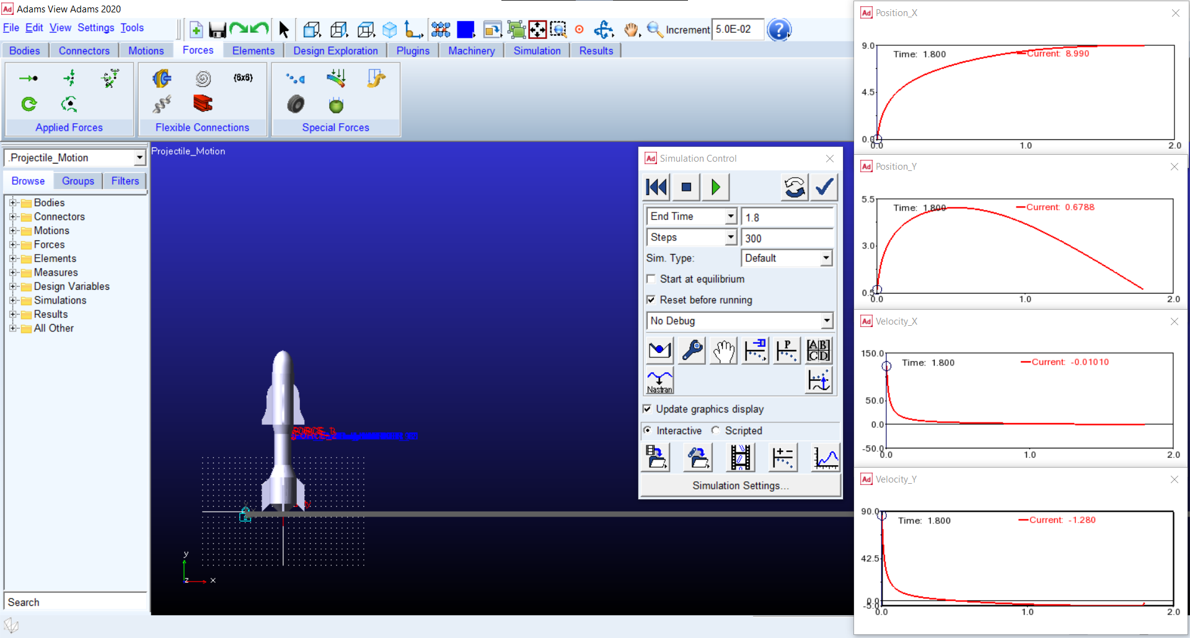This screenshot has width=1190, height=638.
Task: Click the Simulation Settings... button
Action: [x=740, y=486]
